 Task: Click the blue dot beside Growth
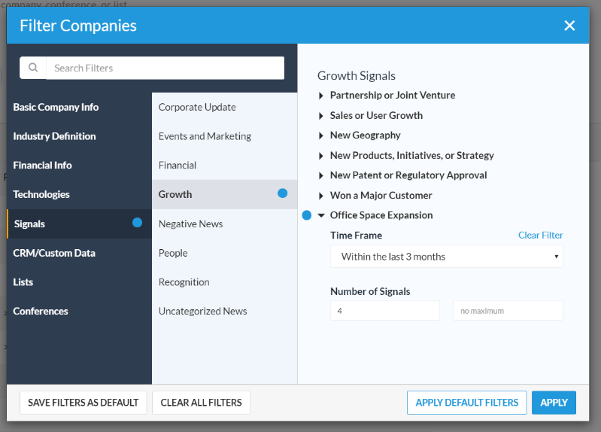coord(282,193)
